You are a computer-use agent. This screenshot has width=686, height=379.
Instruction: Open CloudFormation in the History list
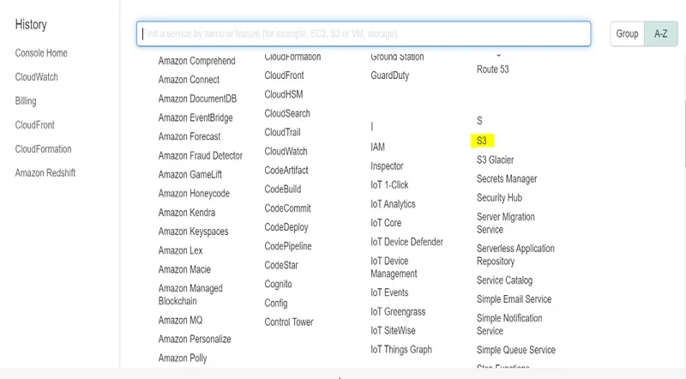point(43,149)
